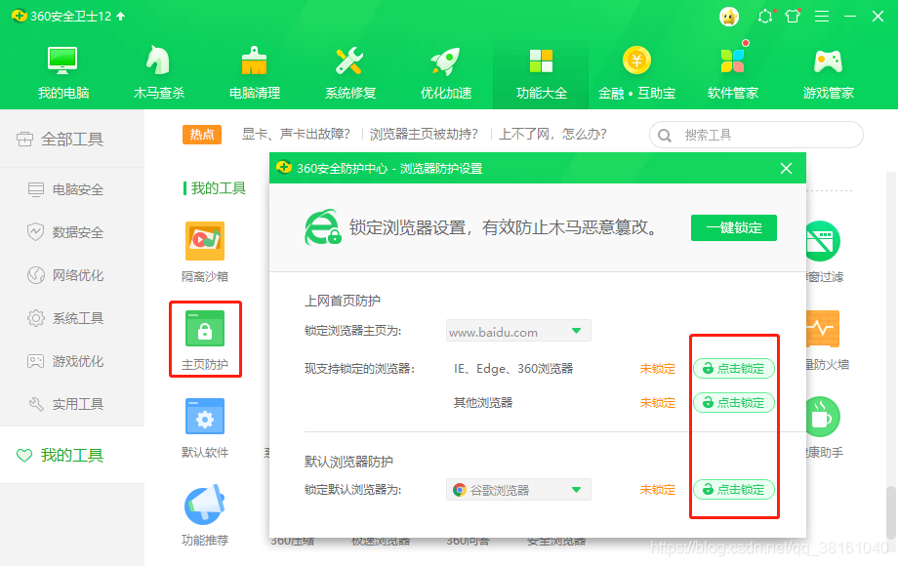Click 浏览器主页被劫持? hot link
Image resolution: width=898 pixels, height=566 pixels.
point(424,134)
